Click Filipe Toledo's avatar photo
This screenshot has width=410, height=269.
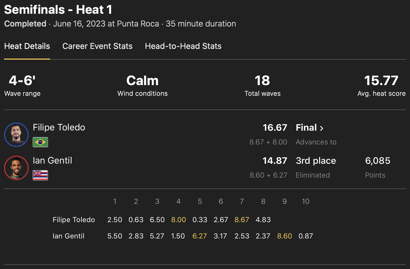click(x=16, y=135)
